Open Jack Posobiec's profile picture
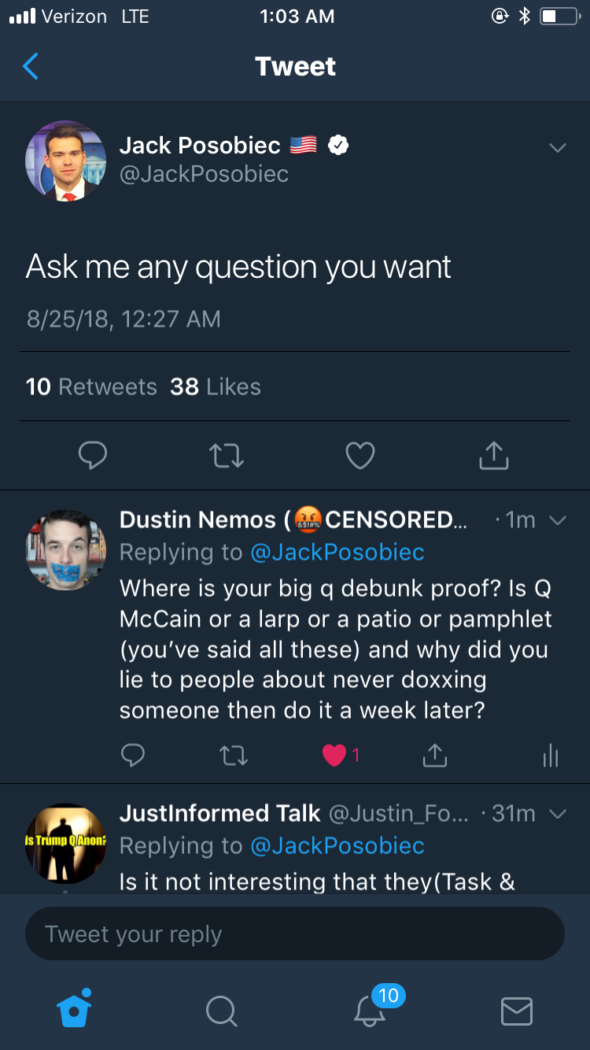 (x=66, y=161)
